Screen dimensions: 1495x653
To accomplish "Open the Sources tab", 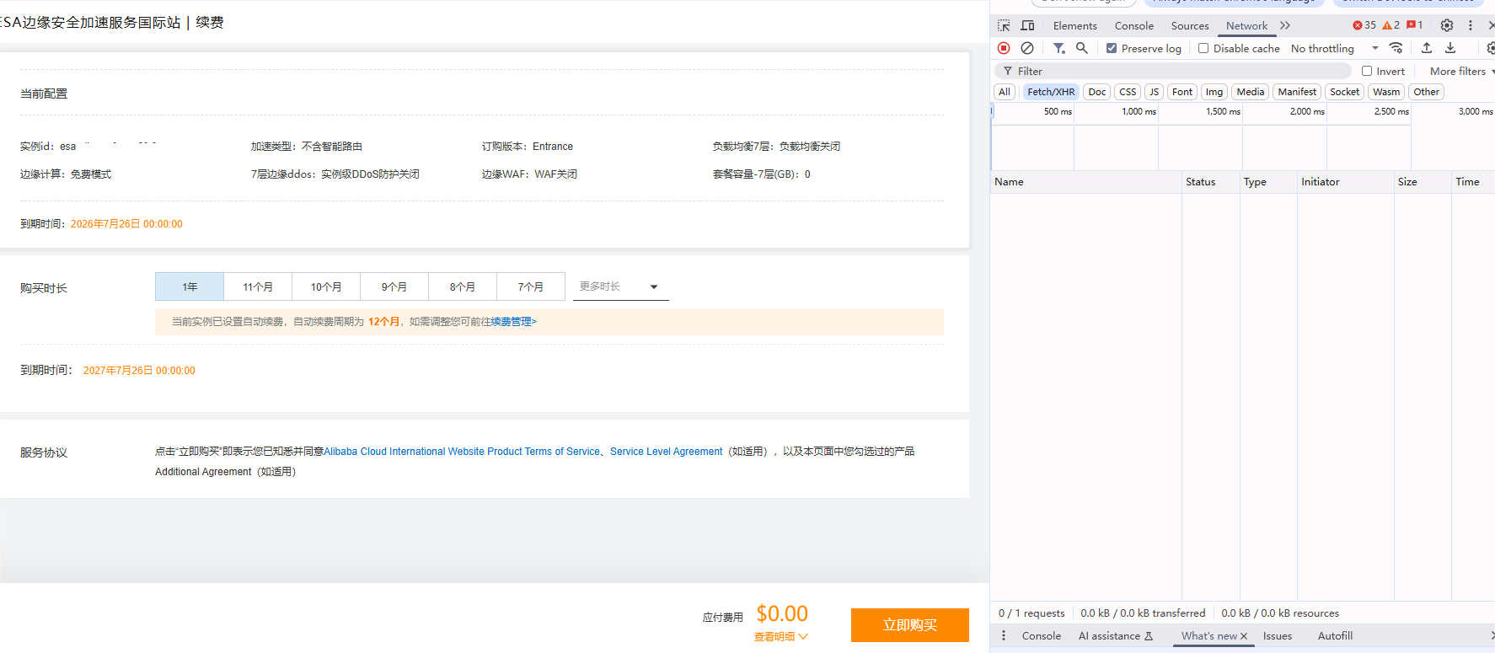I will [1190, 25].
